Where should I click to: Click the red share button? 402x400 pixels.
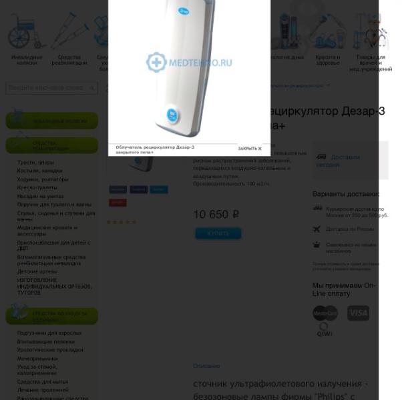click(118, 203)
